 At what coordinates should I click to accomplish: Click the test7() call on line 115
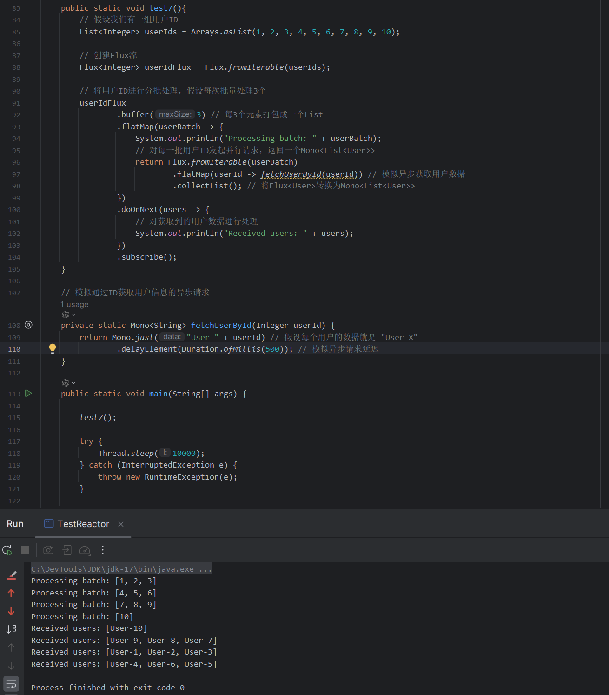click(x=98, y=417)
